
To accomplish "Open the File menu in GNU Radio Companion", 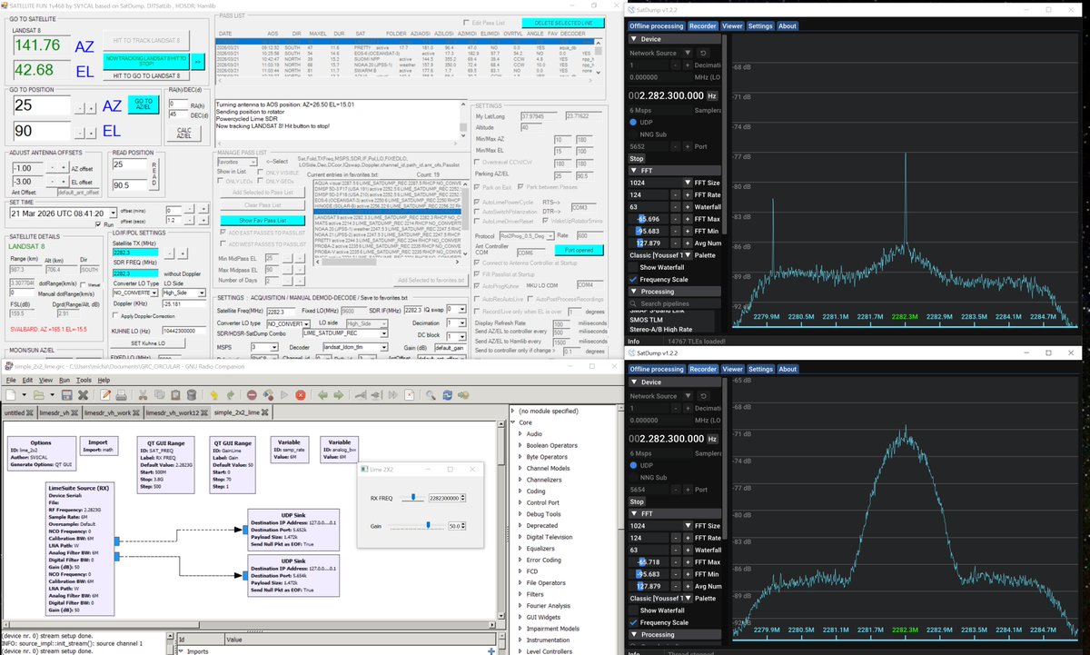I will coord(10,380).
